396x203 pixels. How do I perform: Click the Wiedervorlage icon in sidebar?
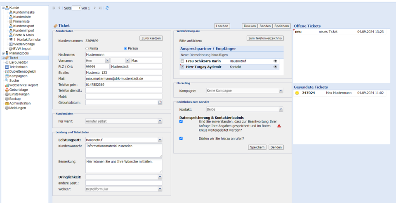coord(11,44)
